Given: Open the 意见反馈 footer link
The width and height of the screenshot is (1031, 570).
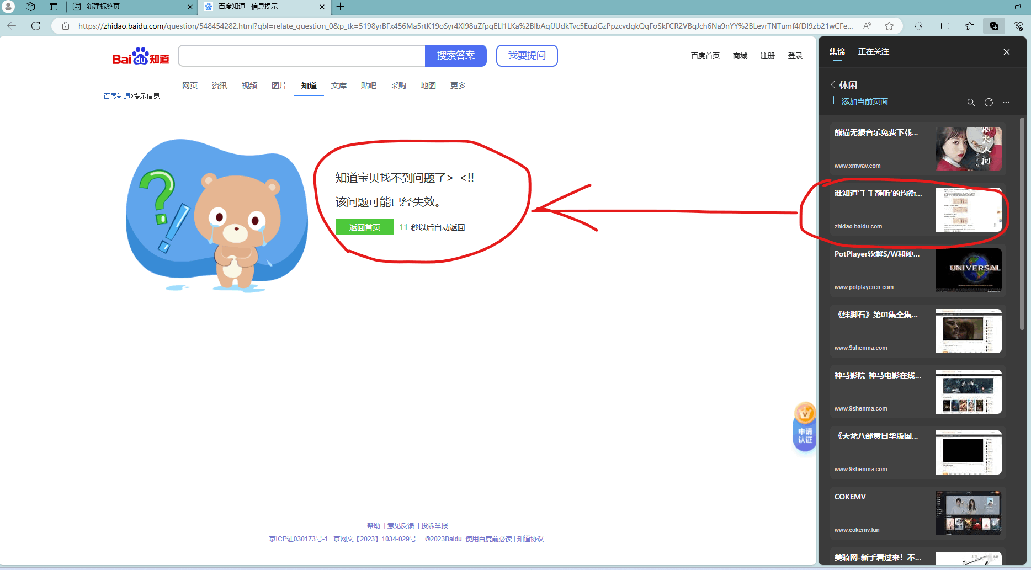Looking at the screenshot, I should (x=401, y=526).
